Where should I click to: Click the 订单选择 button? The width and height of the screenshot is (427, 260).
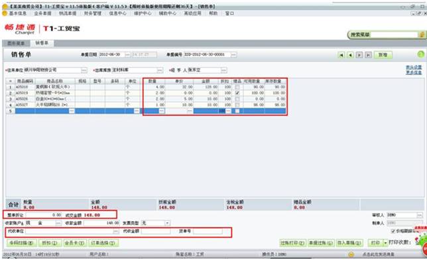coord(103,243)
